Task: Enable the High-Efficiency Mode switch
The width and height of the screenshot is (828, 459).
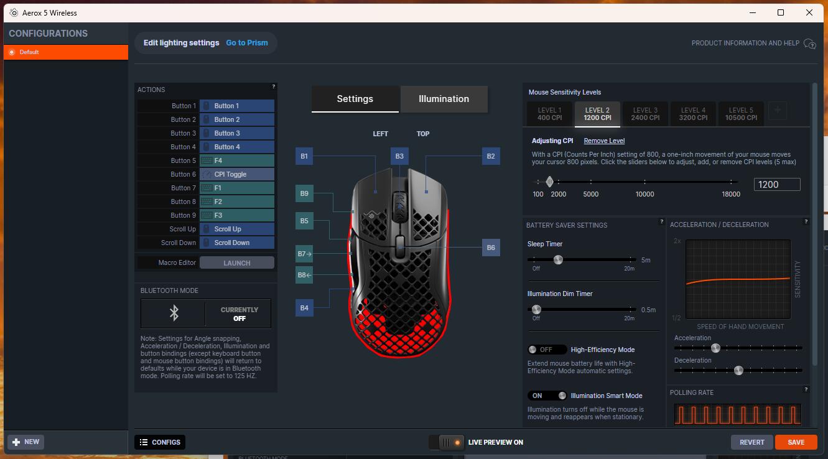Action: [x=547, y=350]
